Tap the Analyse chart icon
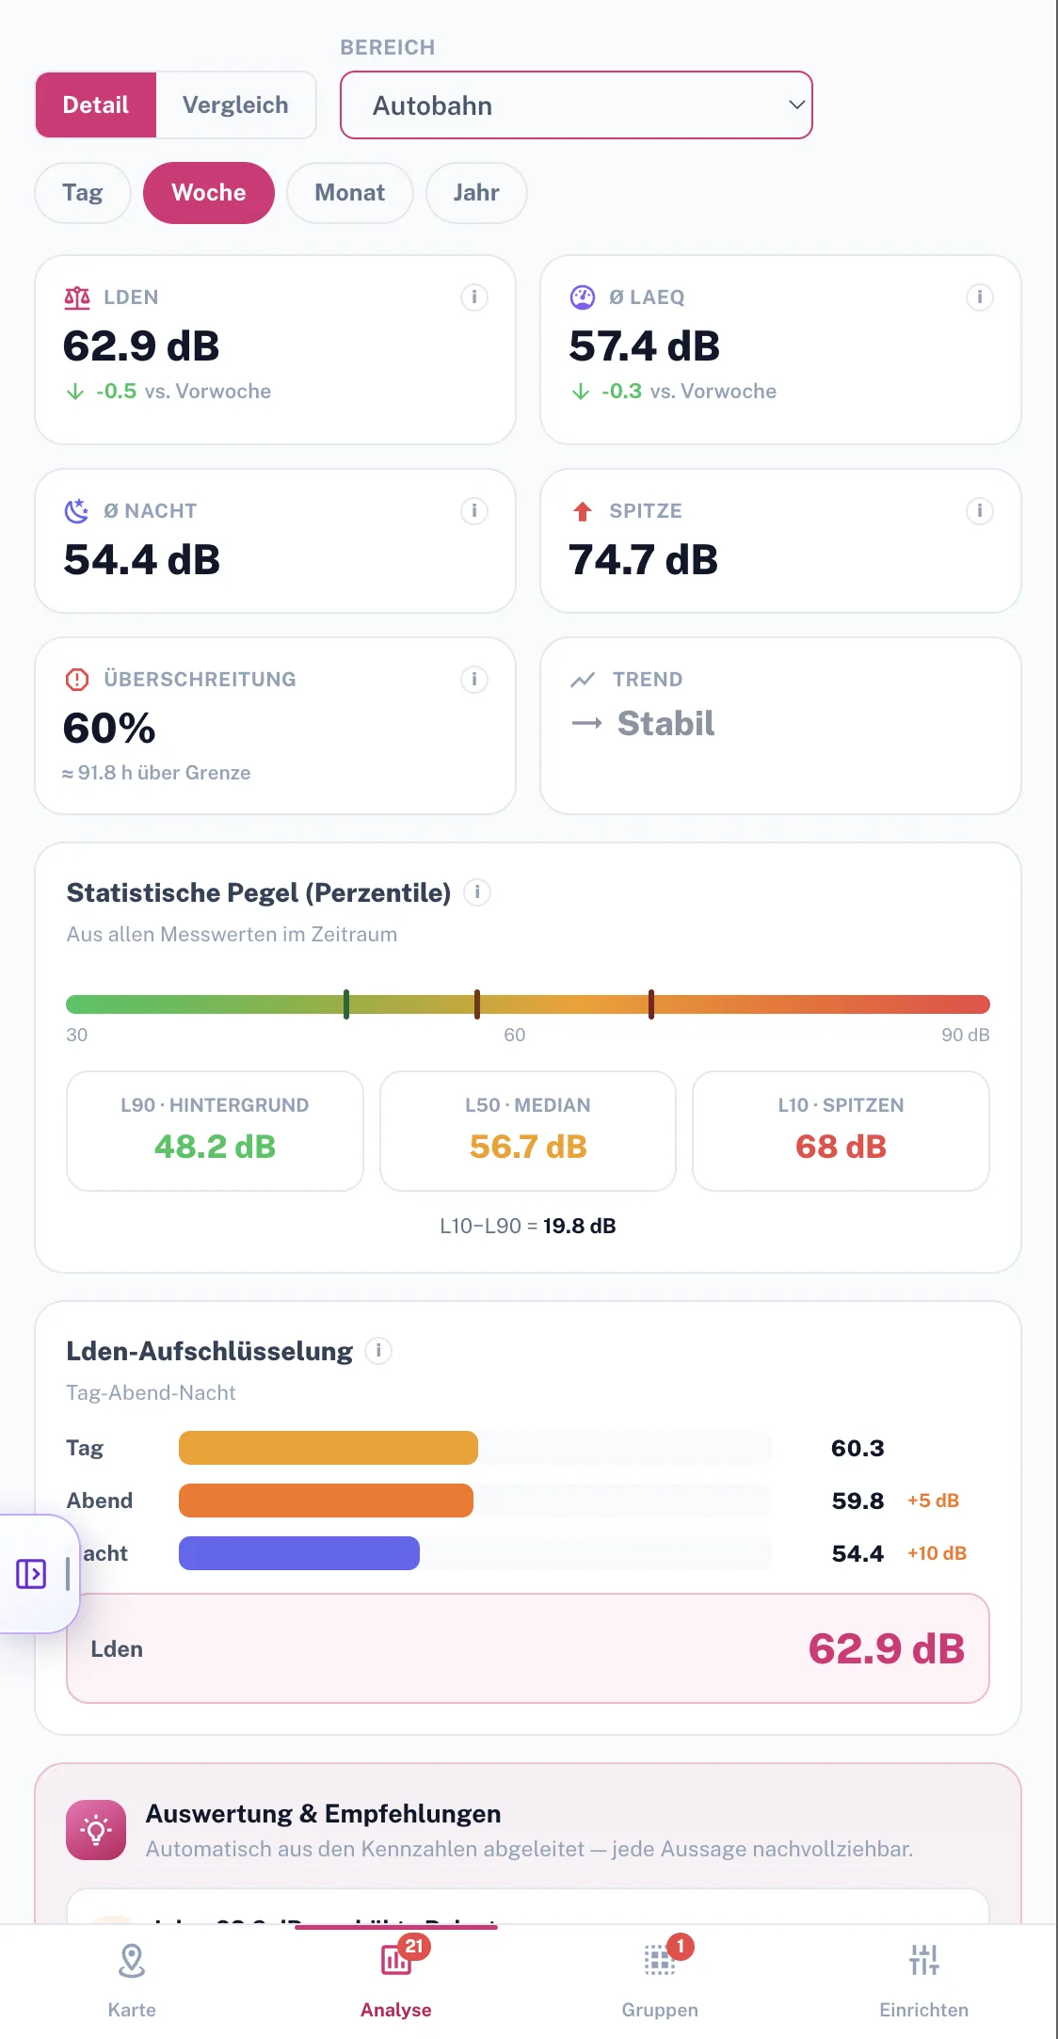 [x=396, y=1960]
